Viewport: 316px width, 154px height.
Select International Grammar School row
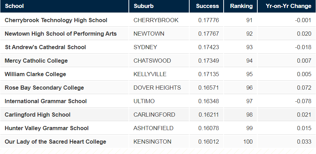[45, 101]
